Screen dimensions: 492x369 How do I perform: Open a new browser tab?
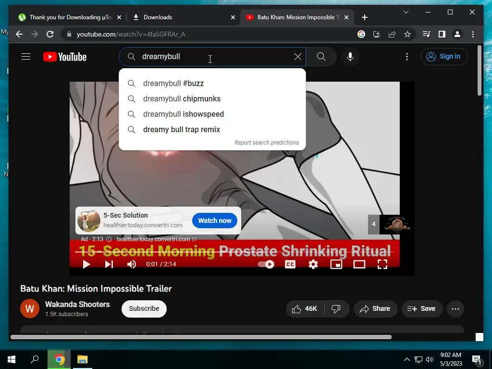click(364, 17)
